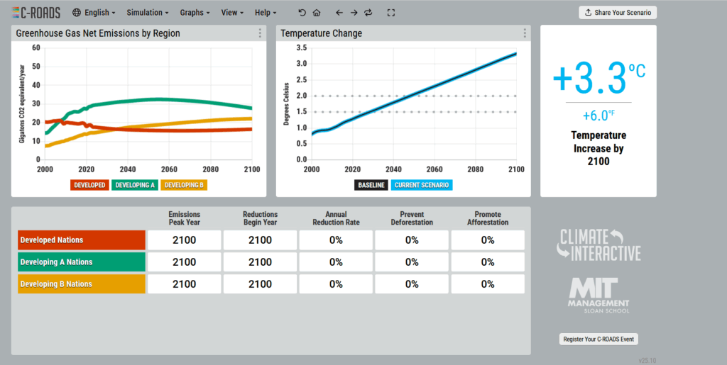Viewport: 727px width, 365px height.
Task: Select Developed Nations Emissions Peak Year field
Action: (184, 240)
